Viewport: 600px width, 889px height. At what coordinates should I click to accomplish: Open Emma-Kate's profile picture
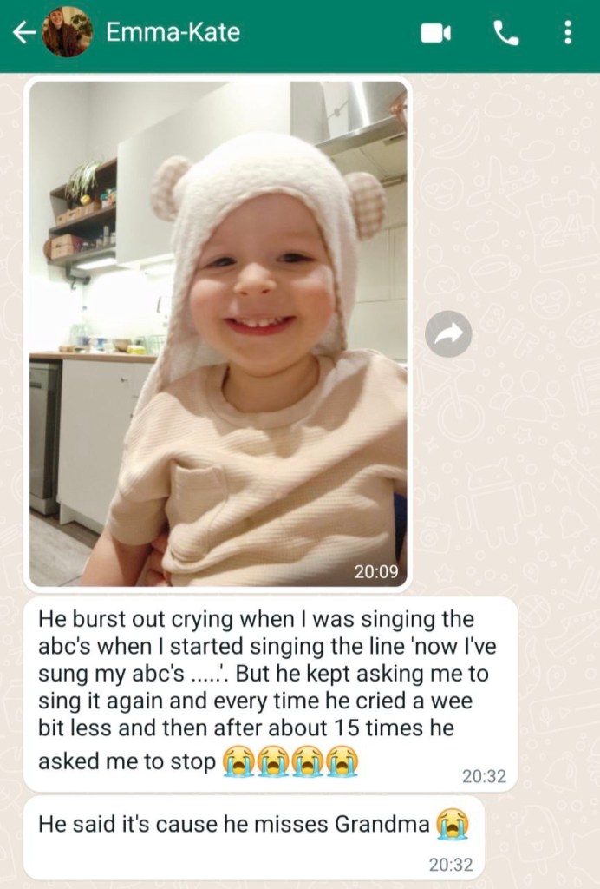pyautogui.click(x=68, y=32)
